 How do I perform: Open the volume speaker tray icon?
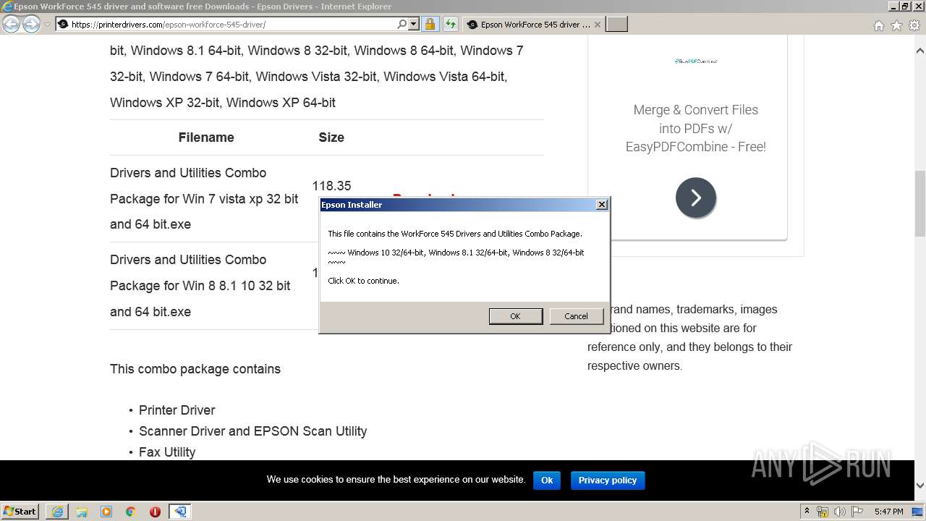[840, 512]
